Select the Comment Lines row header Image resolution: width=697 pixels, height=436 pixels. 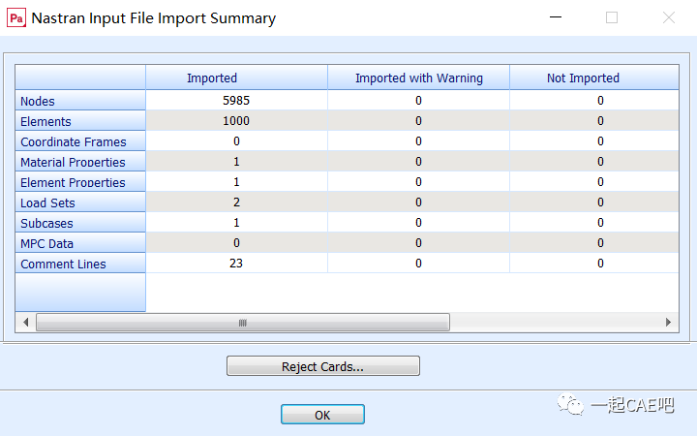pyautogui.click(x=63, y=265)
